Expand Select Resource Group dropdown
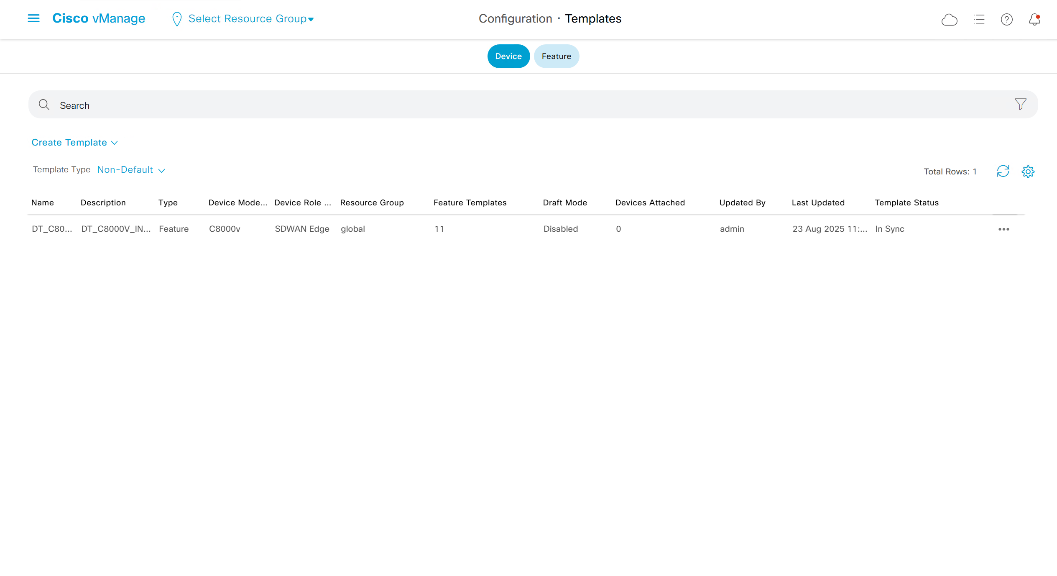The image size is (1057, 576). (250, 19)
